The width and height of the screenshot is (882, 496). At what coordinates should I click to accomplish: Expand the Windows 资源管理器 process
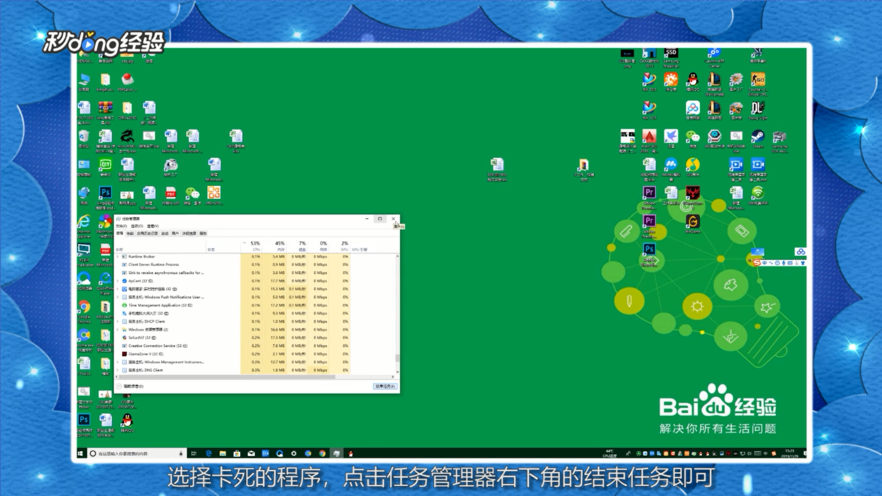pos(117,329)
